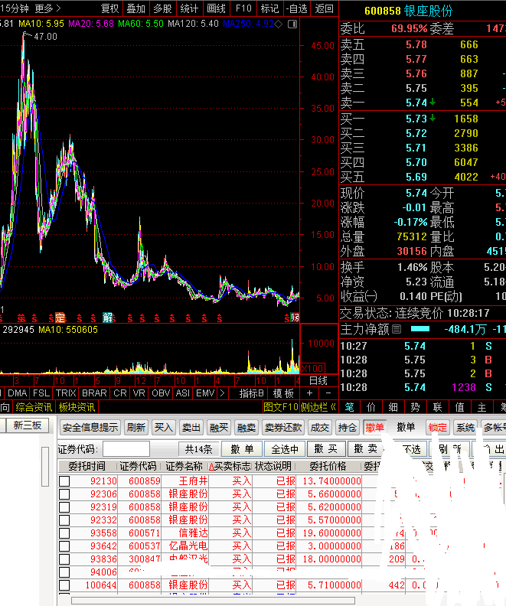Viewport: 506px width, 606px height.
Task: Click 买入 trading toolbar button
Action: point(164,428)
